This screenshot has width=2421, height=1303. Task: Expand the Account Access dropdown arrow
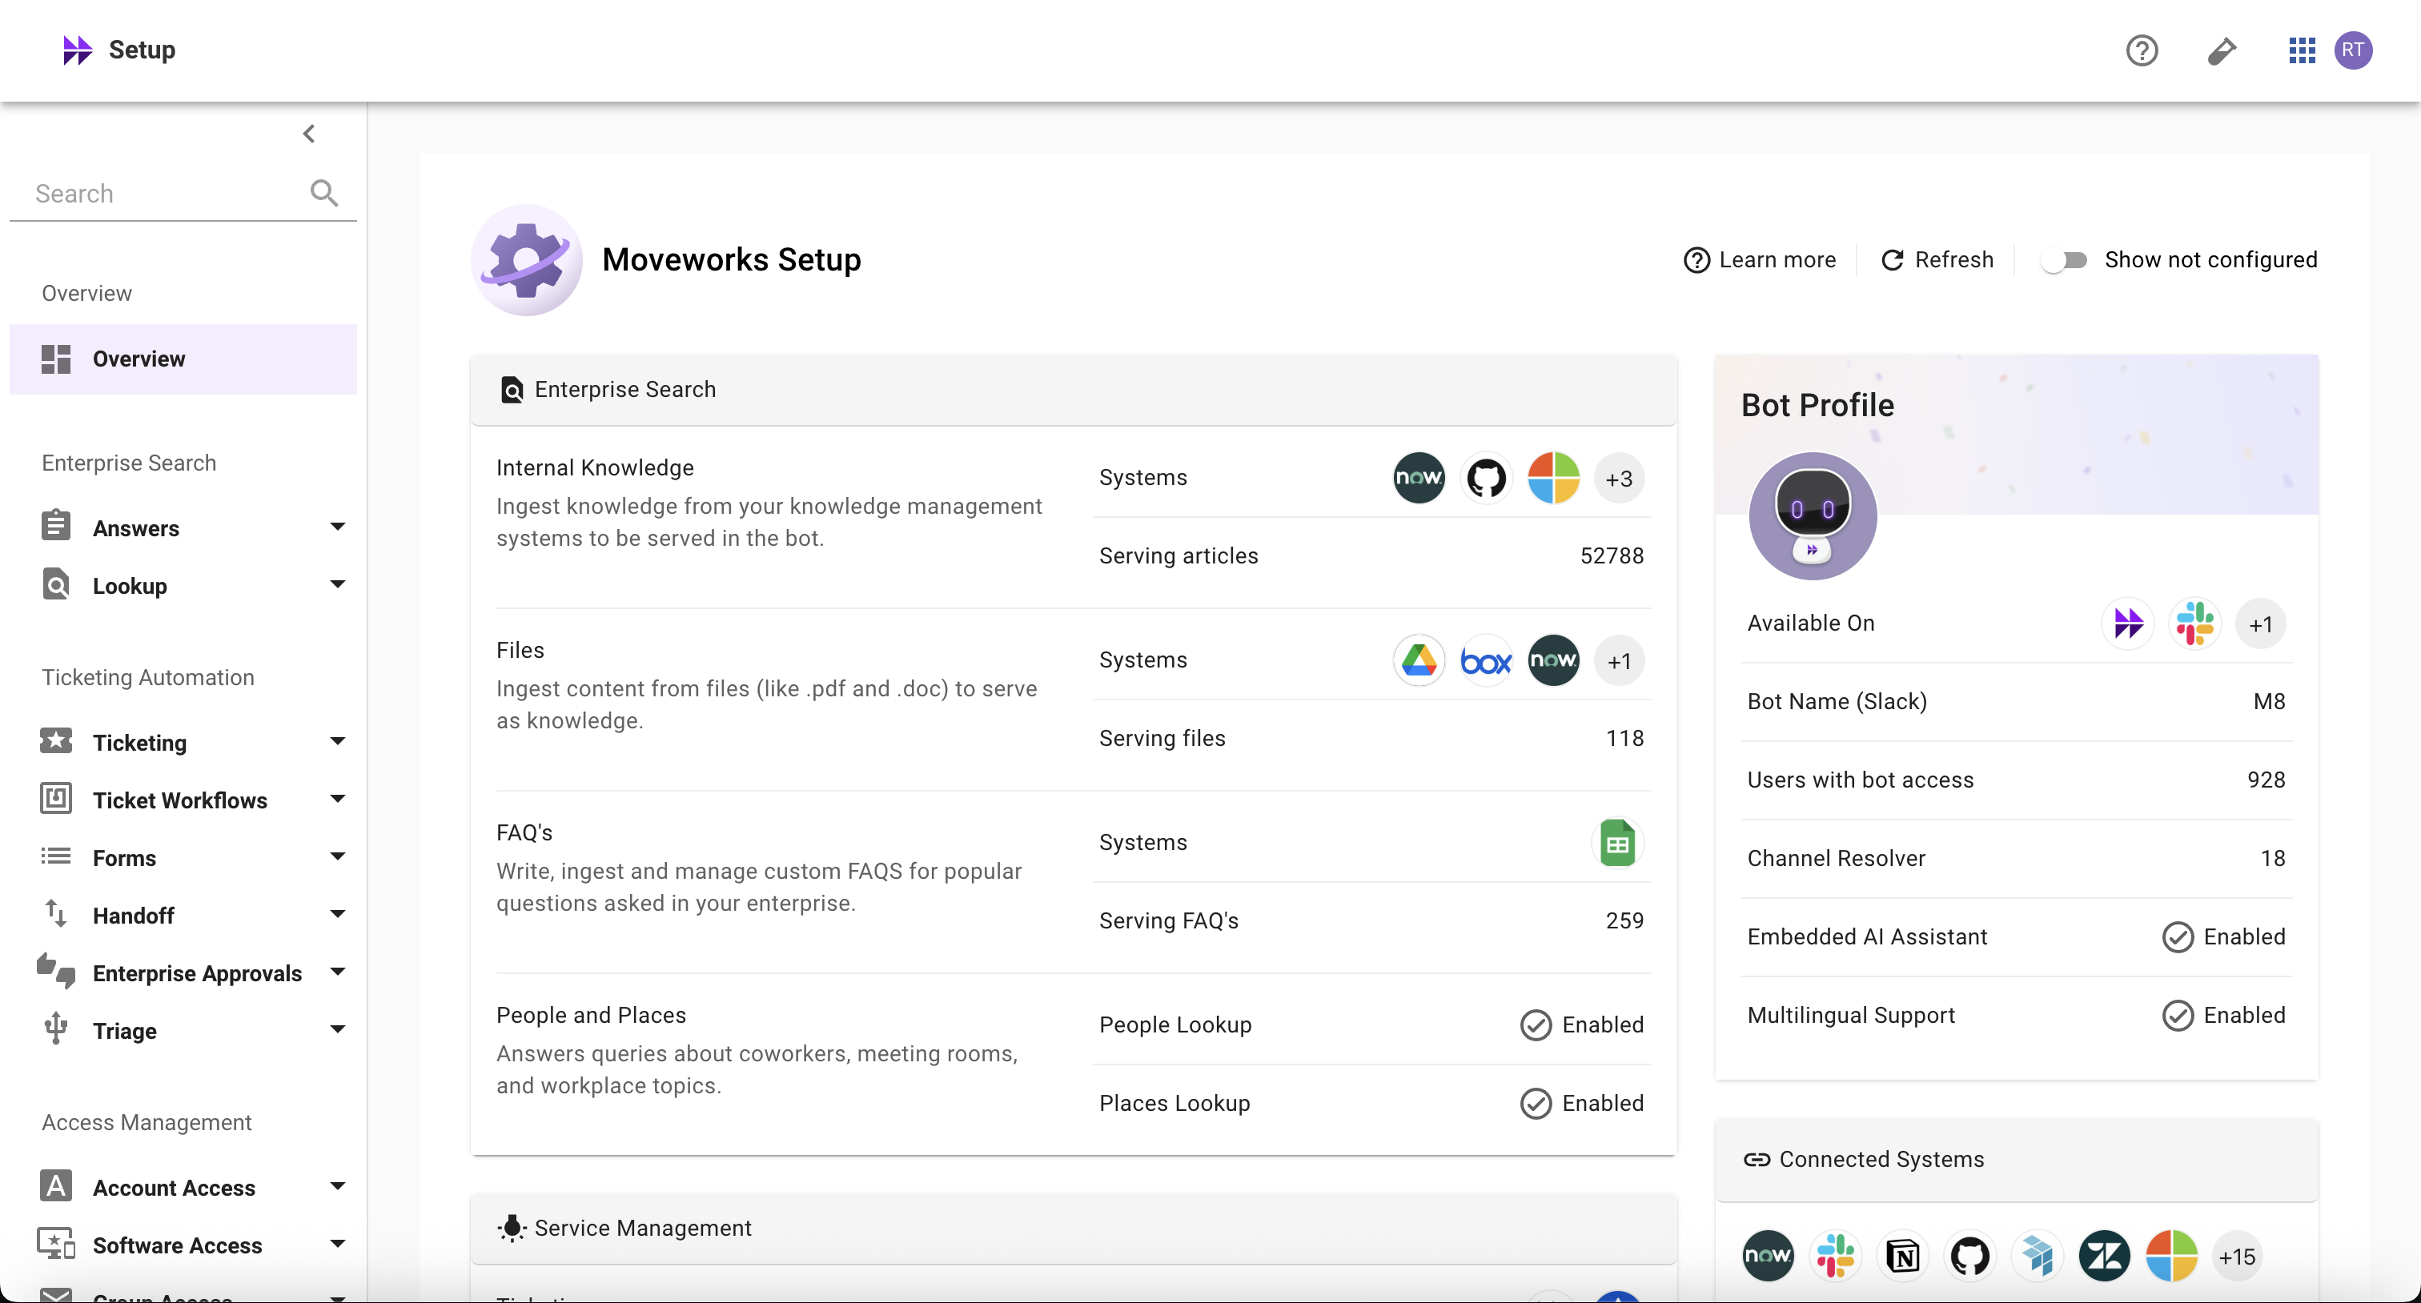[337, 1186]
